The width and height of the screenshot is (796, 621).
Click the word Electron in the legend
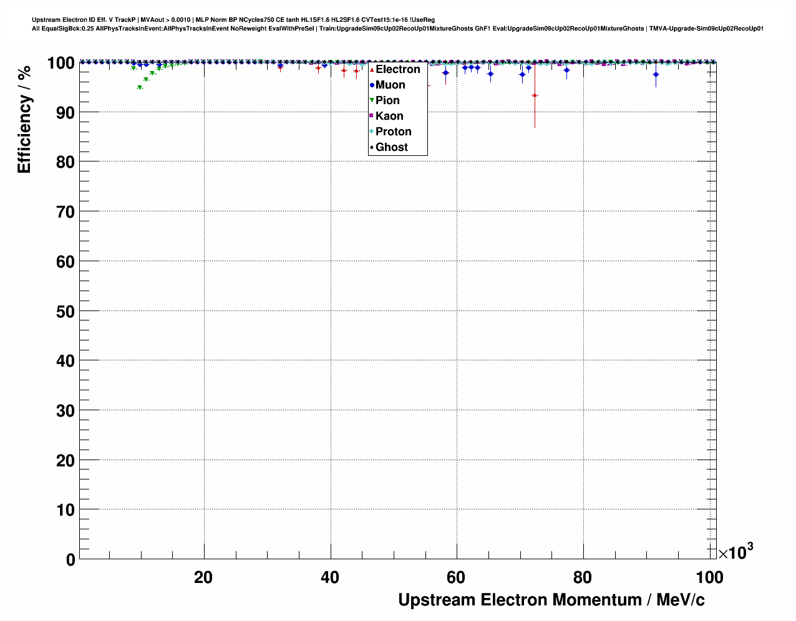397,69
